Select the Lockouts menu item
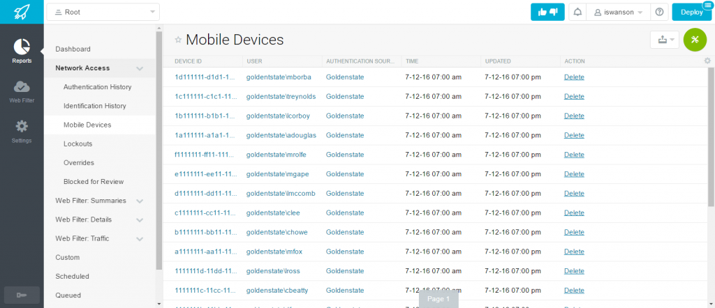Viewport: 715px width, 308px height. 78,144
